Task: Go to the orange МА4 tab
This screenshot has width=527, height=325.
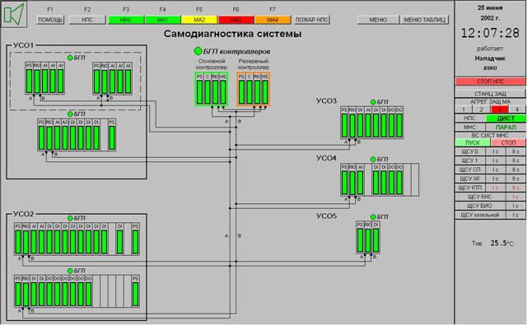Action: pyautogui.click(x=273, y=20)
